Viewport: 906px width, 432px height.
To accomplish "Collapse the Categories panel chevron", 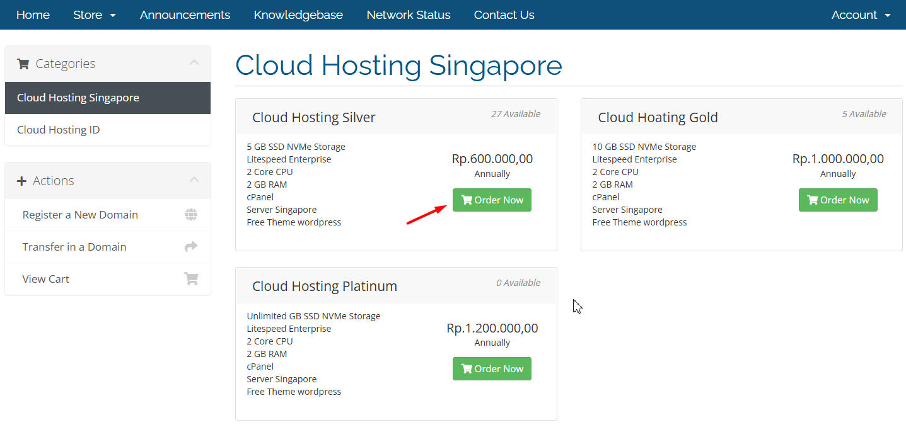I will coord(194,62).
